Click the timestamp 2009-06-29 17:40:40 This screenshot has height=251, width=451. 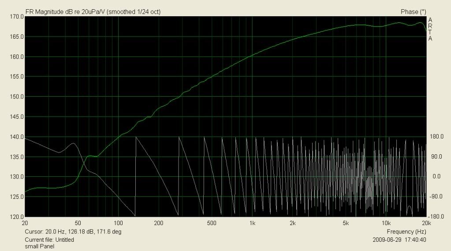point(399,240)
